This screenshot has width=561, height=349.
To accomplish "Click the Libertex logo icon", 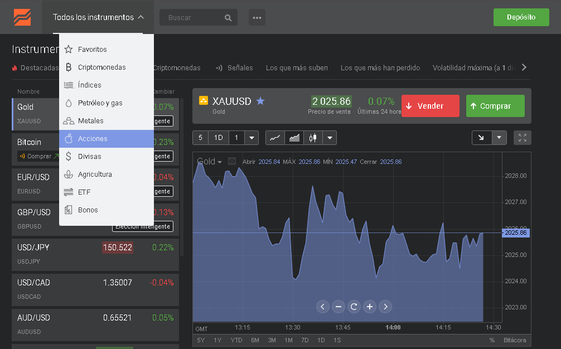I will click(22, 17).
